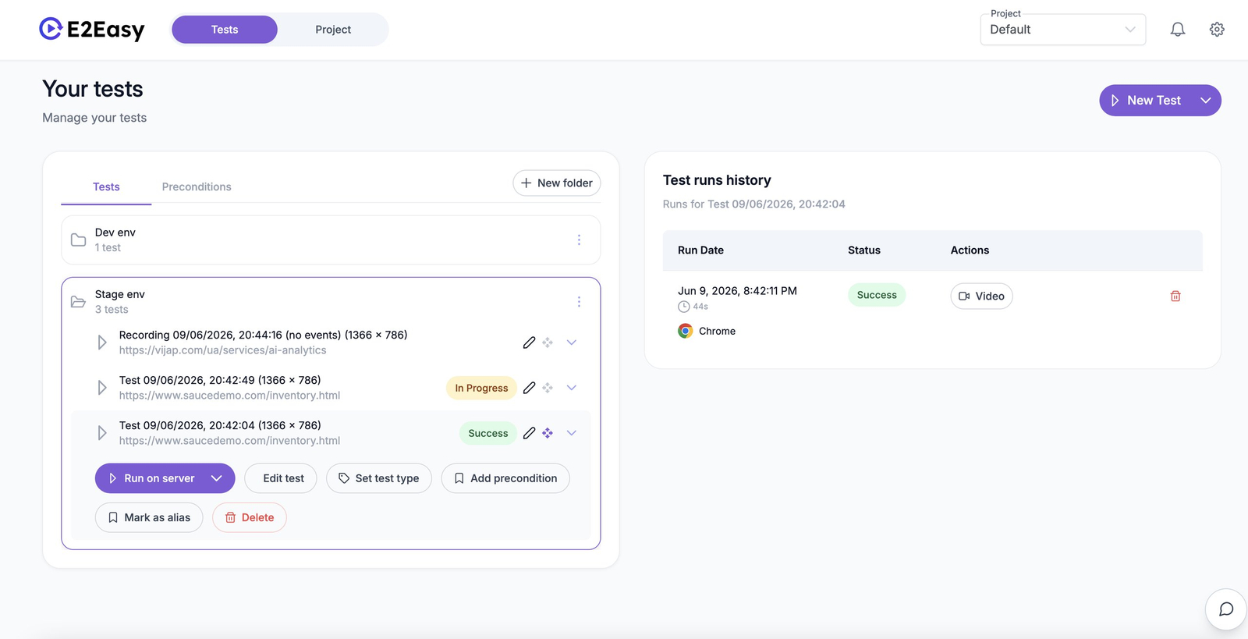Click Add precondition
The width and height of the screenshot is (1248, 639).
point(505,478)
